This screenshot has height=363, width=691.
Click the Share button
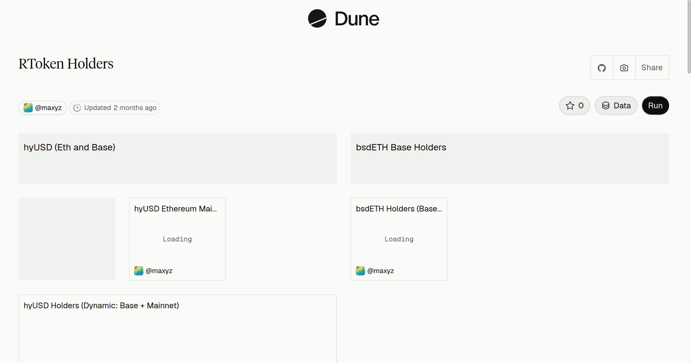[652, 68]
